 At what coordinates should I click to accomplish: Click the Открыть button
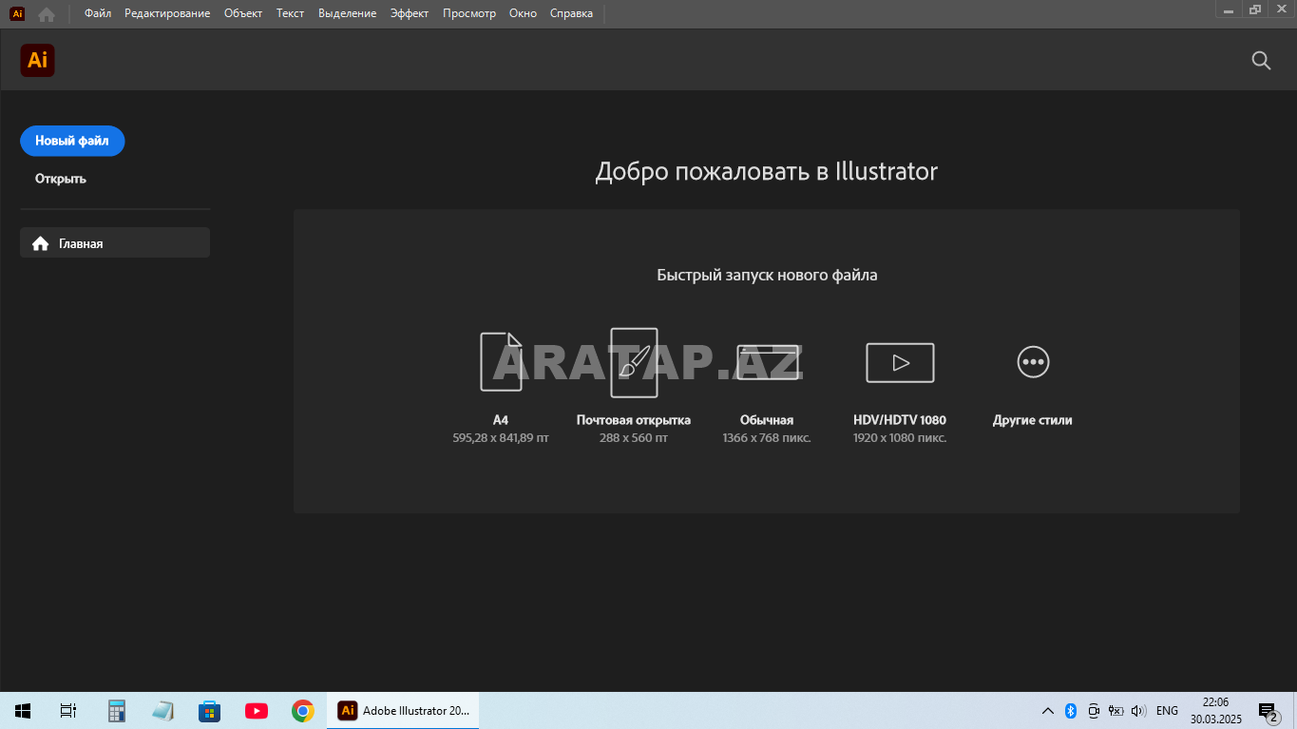coord(61,179)
